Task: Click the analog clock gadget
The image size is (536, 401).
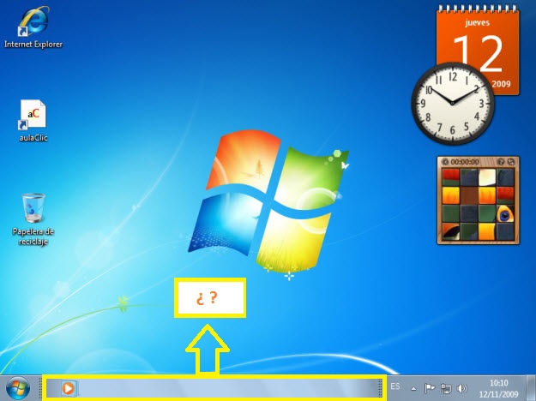Action: click(453, 104)
